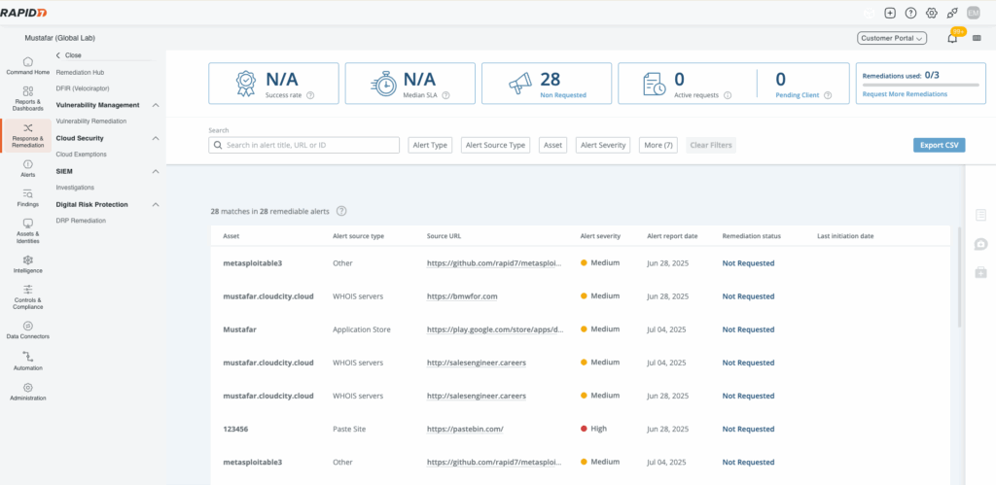
Task: Open DRP Remediation menu item
Action: (81, 221)
